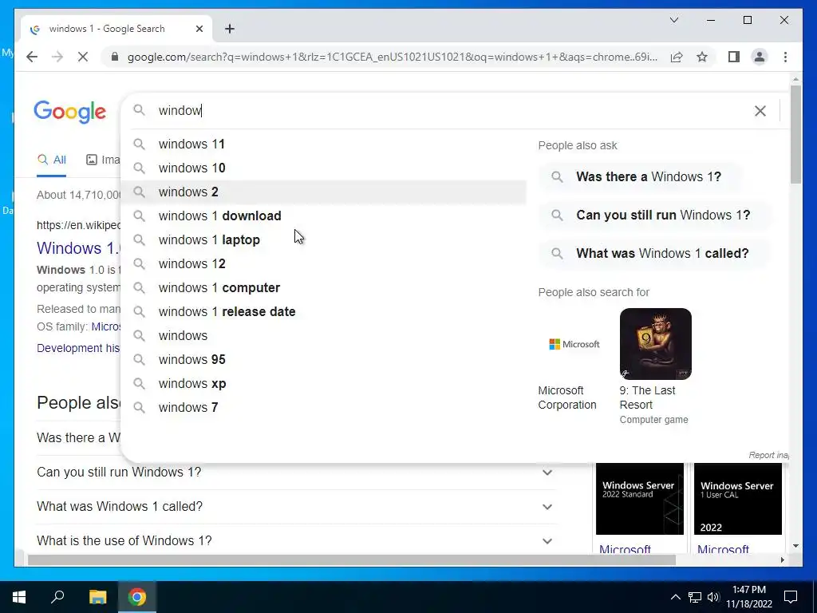Click magnifier icon beside 'windows 11'
This screenshot has height=613, width=817.
click(139, 144)
